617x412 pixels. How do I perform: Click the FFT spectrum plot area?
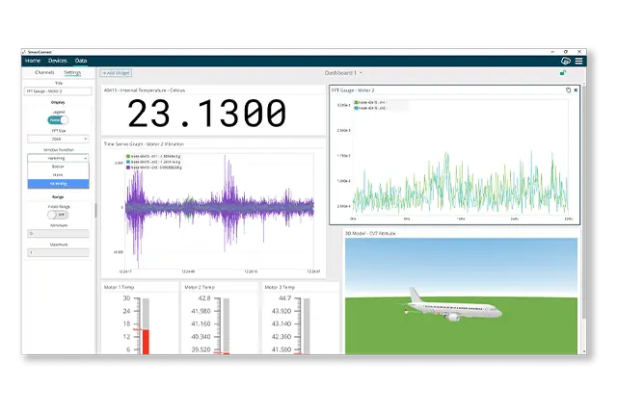click(461, 157)
